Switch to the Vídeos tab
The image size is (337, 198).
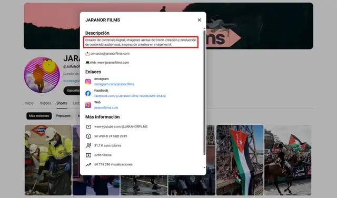(x=45, y=103)
